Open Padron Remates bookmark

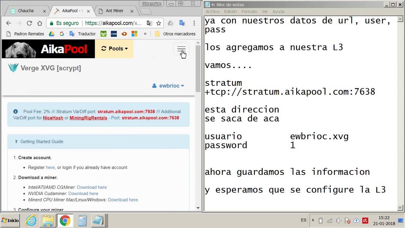point(25,34)
